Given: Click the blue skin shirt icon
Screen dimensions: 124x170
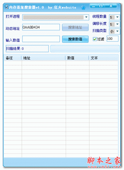Looking at the screenshot, I should (83, 7).
